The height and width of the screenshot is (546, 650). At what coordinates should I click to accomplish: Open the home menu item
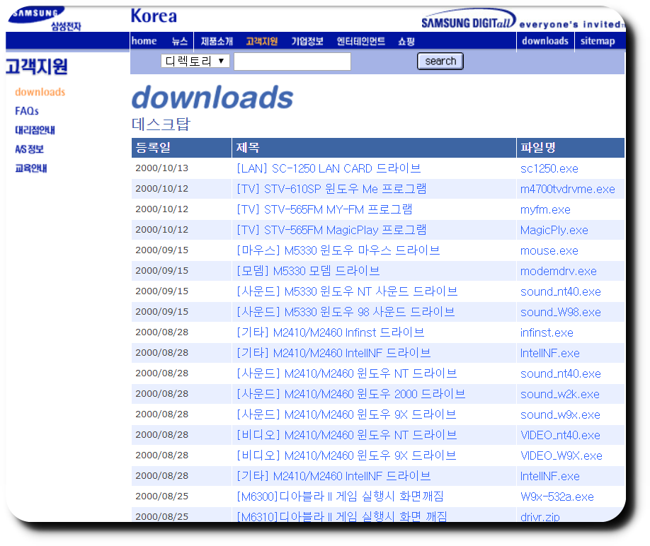click(x=144, y=42)
